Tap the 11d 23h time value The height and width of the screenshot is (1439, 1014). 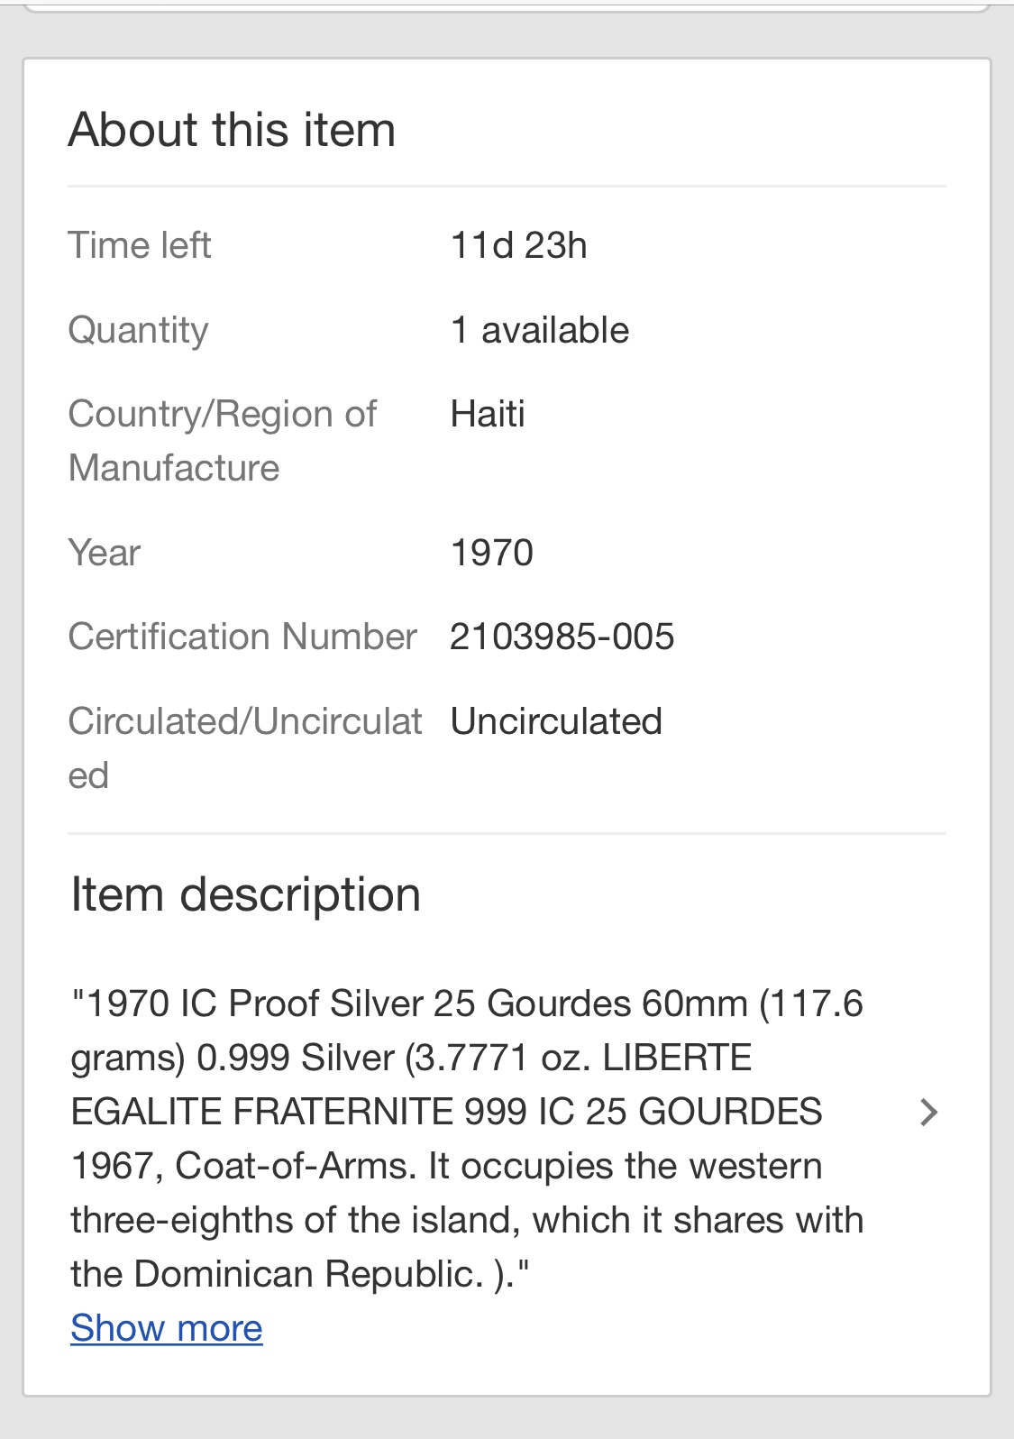519,245
